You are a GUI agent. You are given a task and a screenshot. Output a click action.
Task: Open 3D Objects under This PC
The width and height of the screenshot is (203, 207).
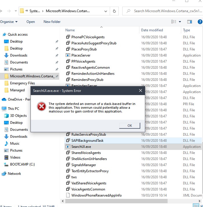tap(18, 116)
